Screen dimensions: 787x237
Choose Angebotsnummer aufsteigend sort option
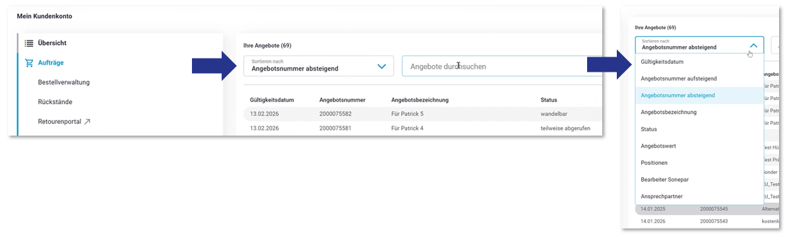pos(699,78)
